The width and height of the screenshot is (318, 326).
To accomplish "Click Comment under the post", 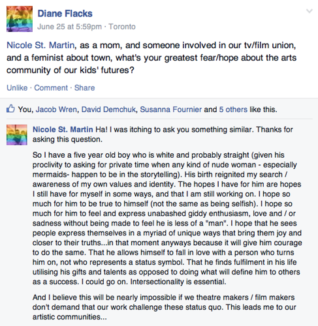I will [51, 87].
